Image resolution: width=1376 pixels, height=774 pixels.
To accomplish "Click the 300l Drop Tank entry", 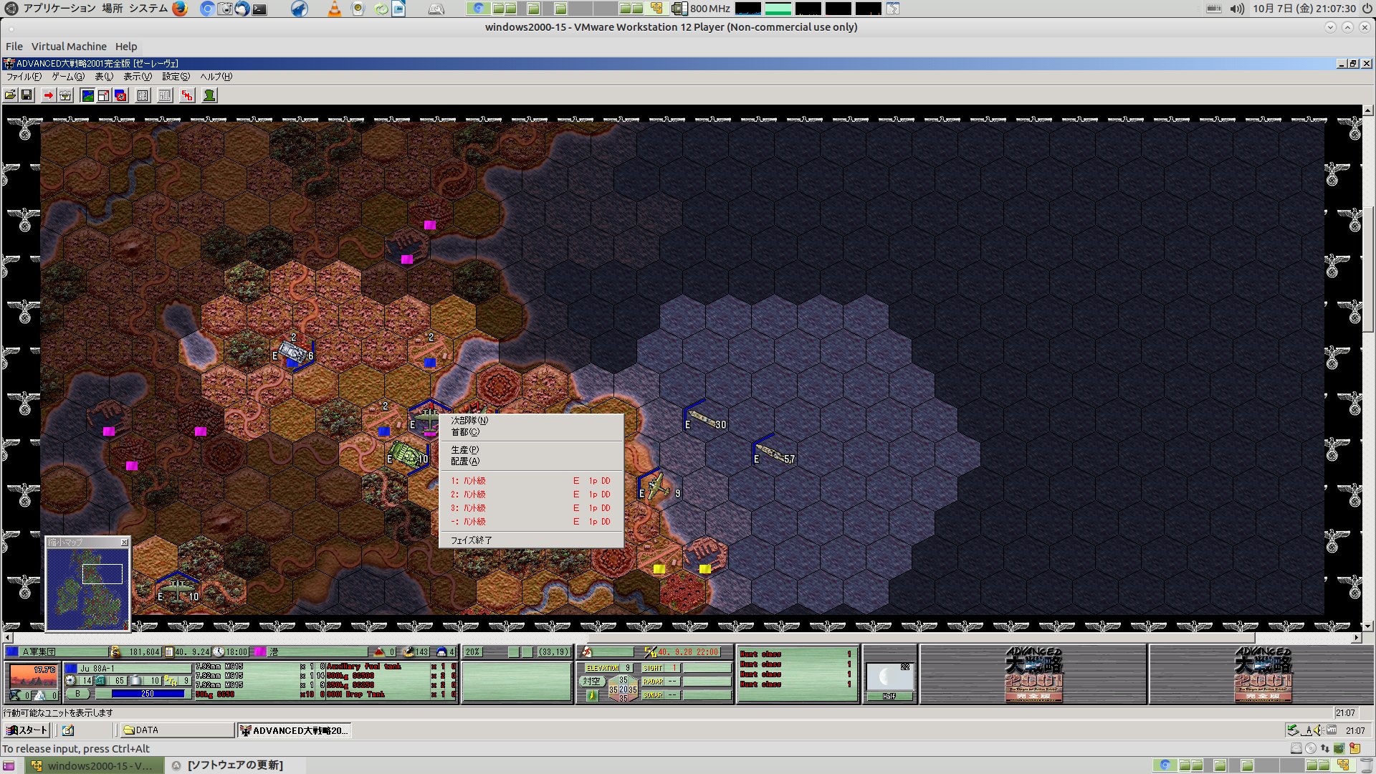I will (x=356, y=694).
